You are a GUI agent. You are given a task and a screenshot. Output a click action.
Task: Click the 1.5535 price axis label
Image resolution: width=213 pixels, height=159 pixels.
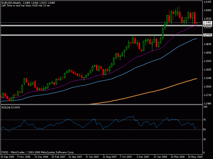[208, 19]
